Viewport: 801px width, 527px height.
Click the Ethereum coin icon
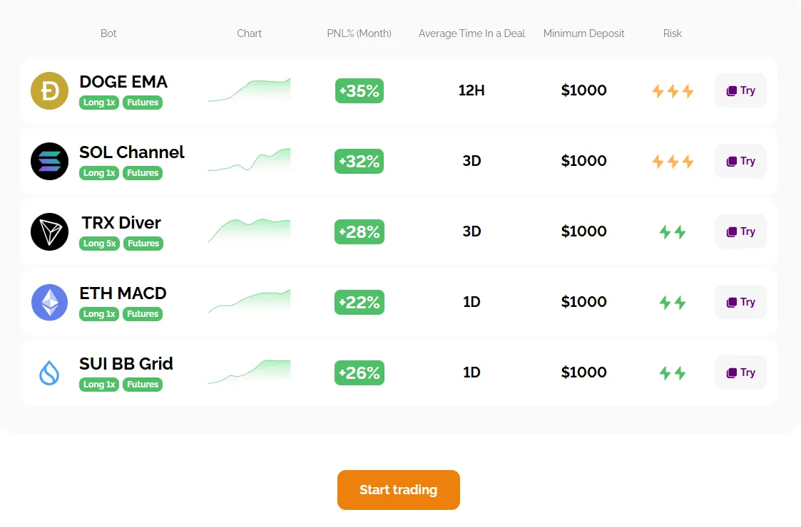(49, 303)
